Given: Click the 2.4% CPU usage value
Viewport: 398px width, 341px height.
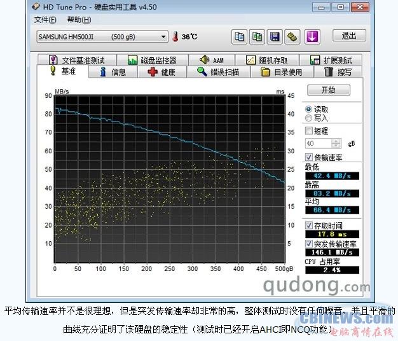Looking at the screenshot, I should [x=332, y=270].
